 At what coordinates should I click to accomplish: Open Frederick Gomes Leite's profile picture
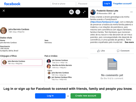point(93,12)
